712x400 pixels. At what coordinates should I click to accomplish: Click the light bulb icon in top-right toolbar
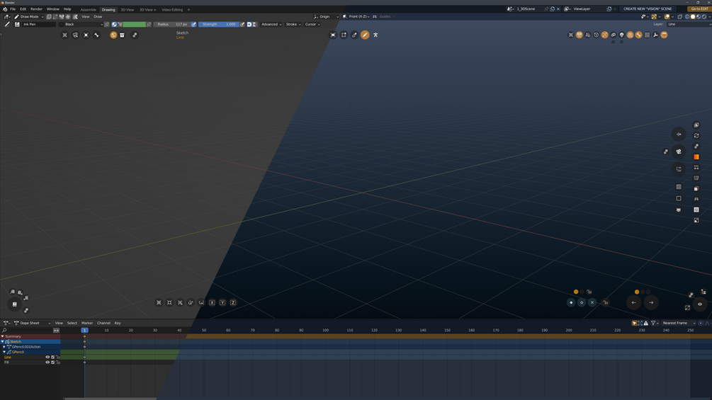click(x=621, y=35)
